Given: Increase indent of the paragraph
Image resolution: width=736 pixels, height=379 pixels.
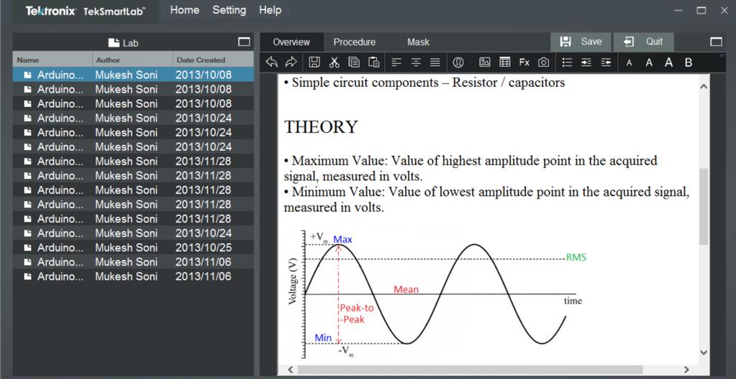Looking at the screenshot, I should (x=586, y=62).
